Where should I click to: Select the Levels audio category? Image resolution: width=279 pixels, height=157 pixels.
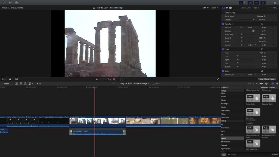pos(232,138)
